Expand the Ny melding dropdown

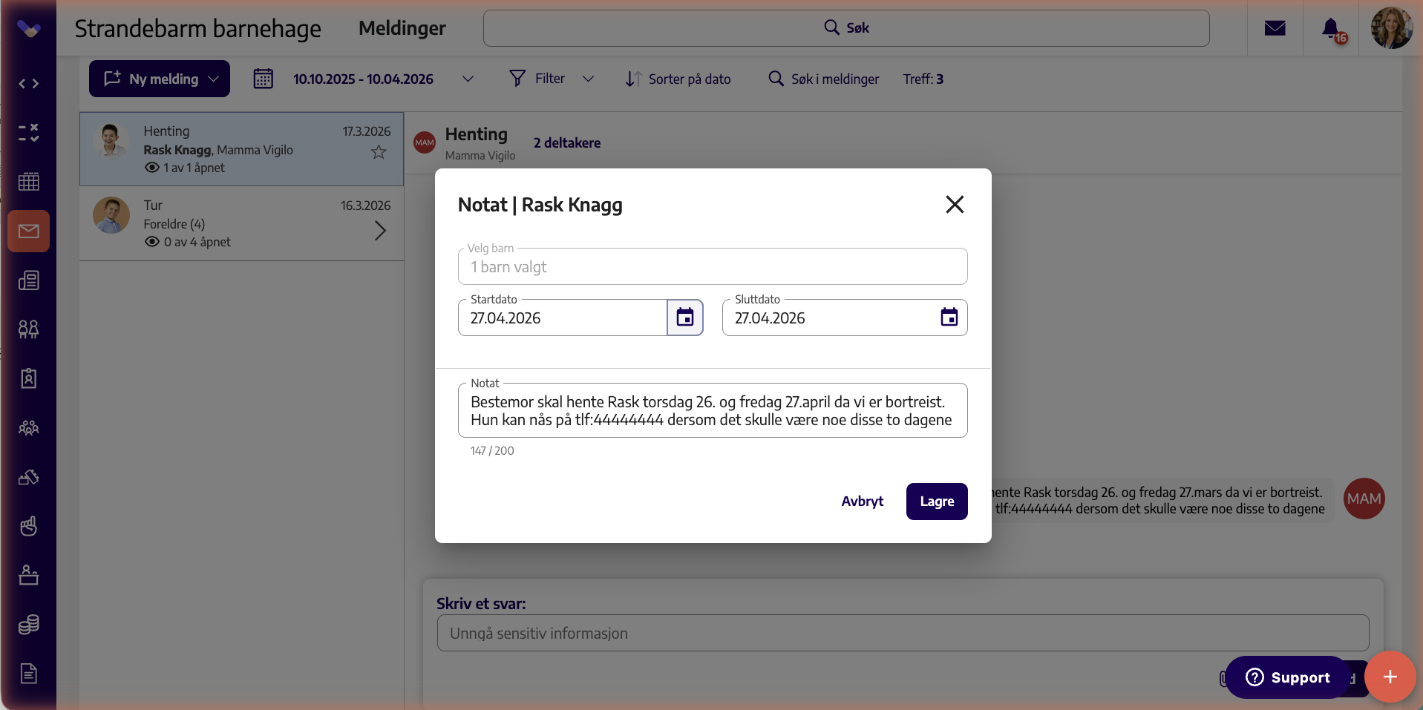tap(214, 79)
